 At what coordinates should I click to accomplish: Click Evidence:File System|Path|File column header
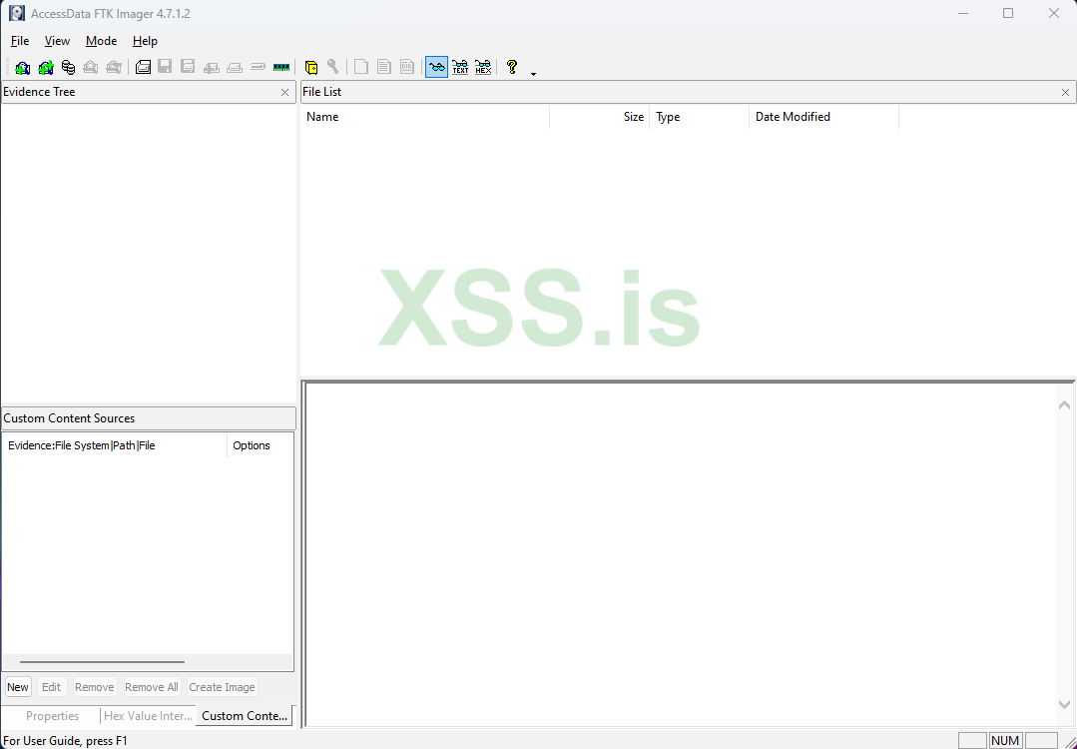(115, 445)
